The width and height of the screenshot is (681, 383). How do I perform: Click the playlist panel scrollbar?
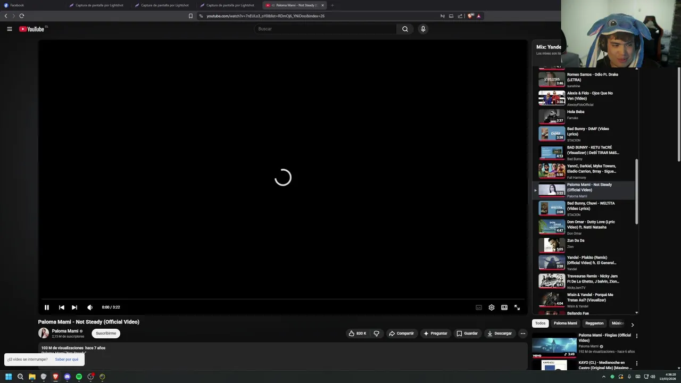click(x=637, y=191)
